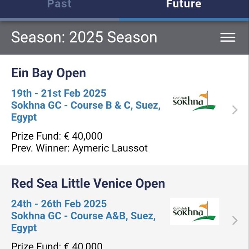Open the Sokhna GC - Course A&B venue

(x=83, y=216)
